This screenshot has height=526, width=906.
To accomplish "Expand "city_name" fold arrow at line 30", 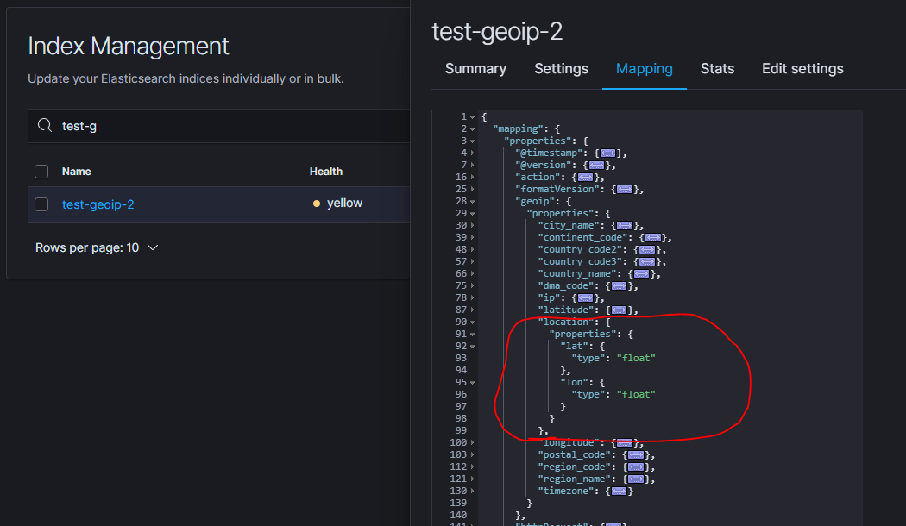I will pyautogui.click(x=472, y=226).
